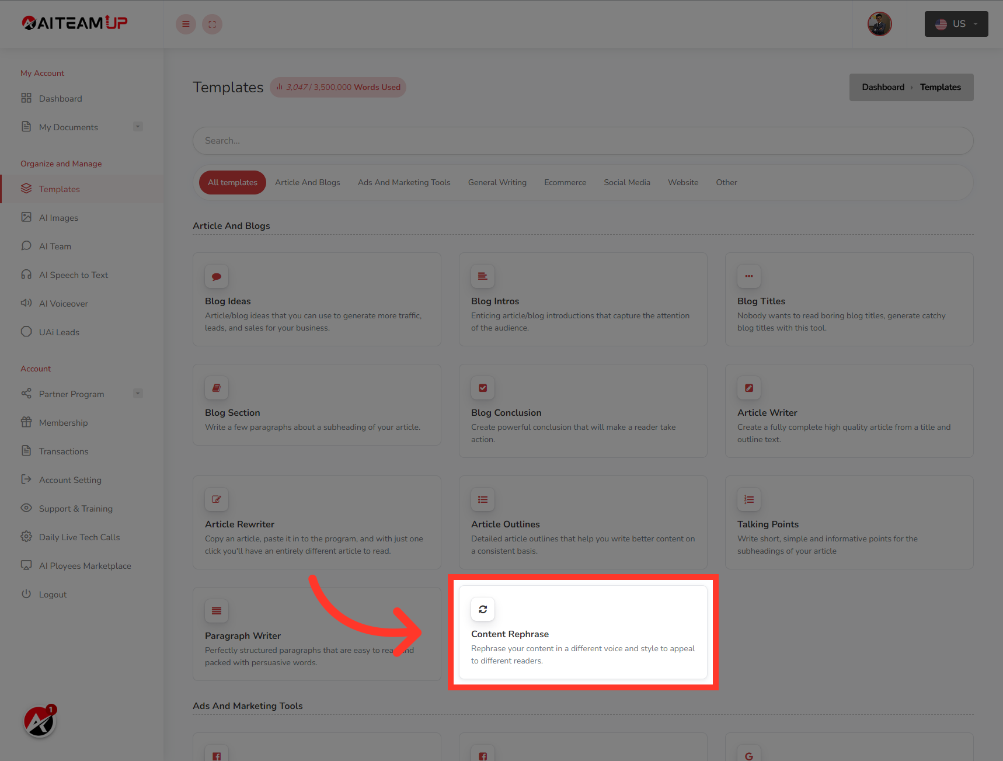The height and width of the screenshot is (761, 1003).
Task: Click the user profile avatar
Action: click(879, 24)
